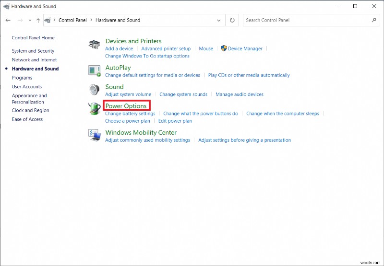Refresh the Control Panel view
Screen dimensions: 384x266
232,20
